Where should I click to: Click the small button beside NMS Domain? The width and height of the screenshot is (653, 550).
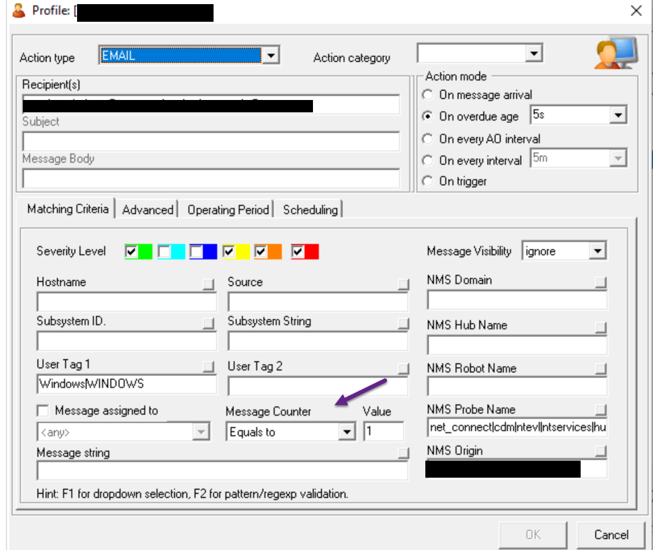point(600,282)
